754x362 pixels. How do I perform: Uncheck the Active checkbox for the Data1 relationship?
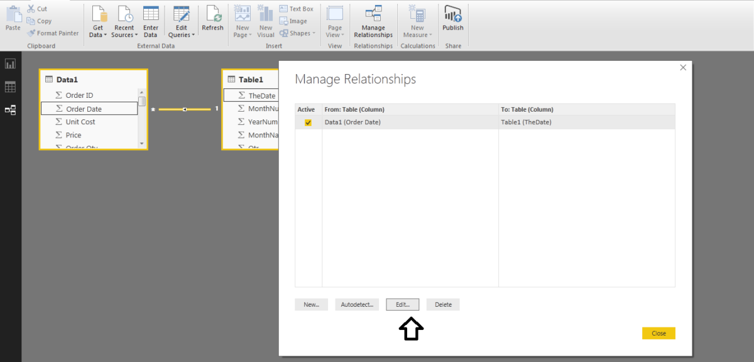click(x=306, y=122)
